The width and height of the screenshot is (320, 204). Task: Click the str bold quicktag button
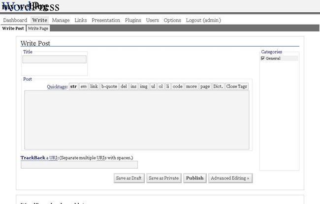click(73, 87)
